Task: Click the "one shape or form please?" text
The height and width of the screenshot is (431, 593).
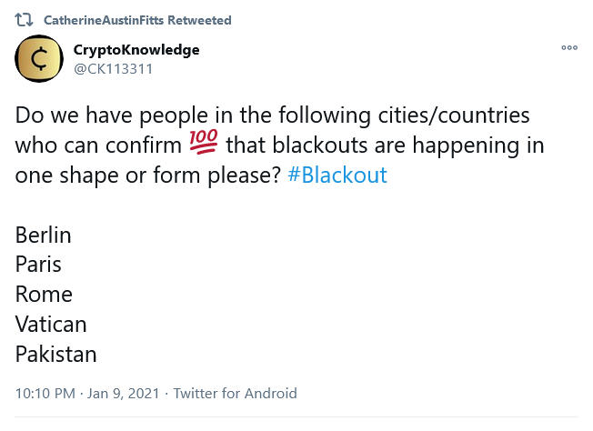Action: pyautogui.click(x=147, y=175)
